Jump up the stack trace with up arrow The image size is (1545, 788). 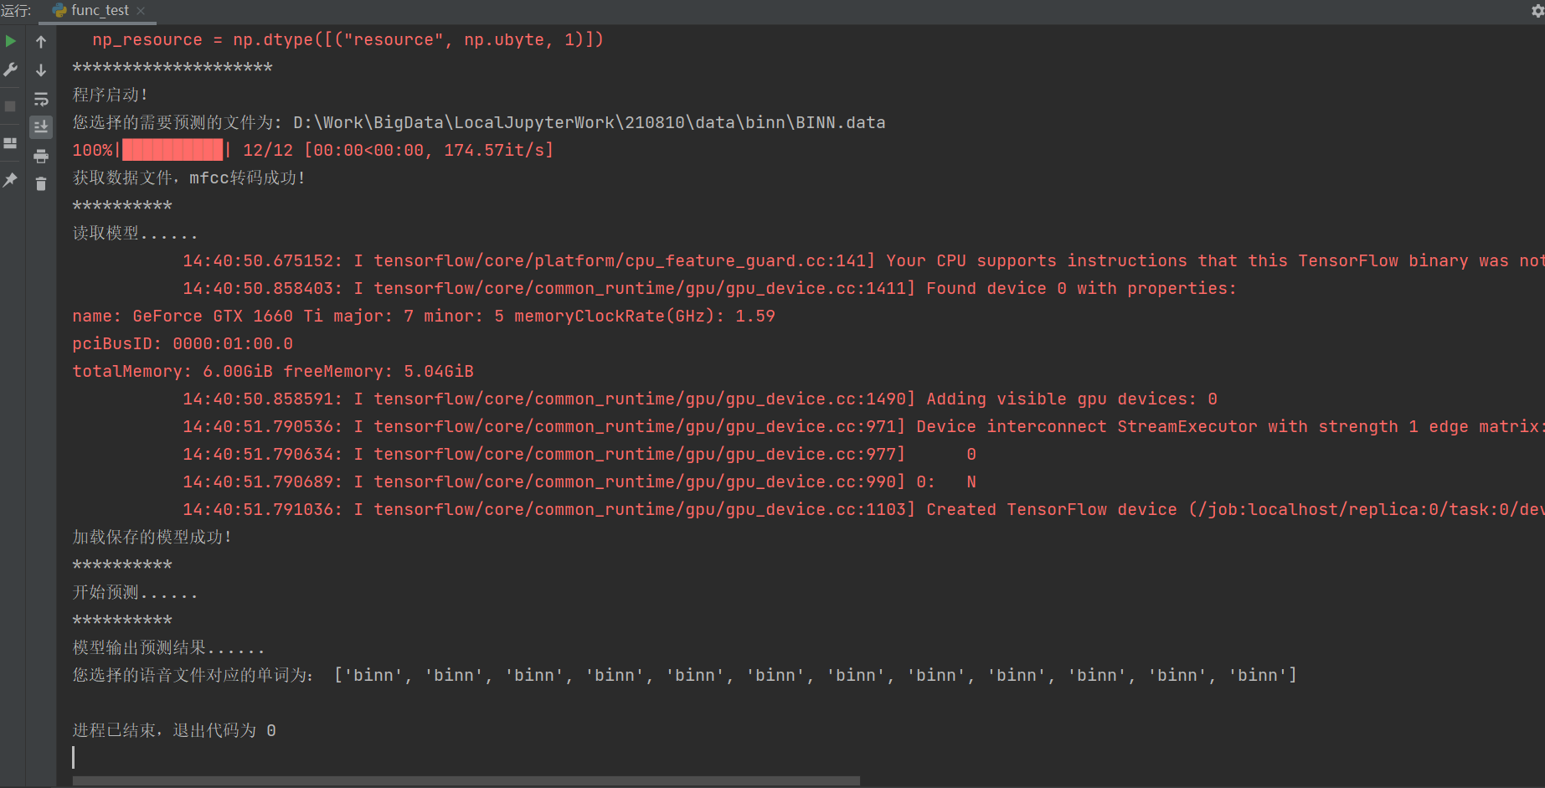pos(41,42)
